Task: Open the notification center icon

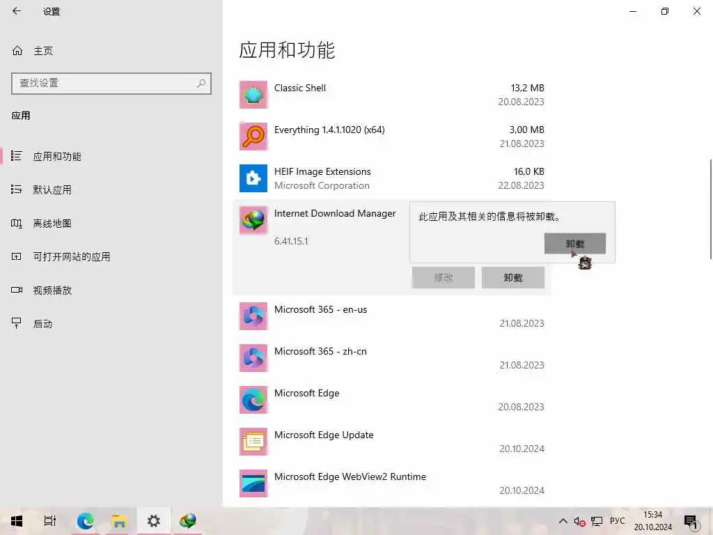Action: coord(690,522)
